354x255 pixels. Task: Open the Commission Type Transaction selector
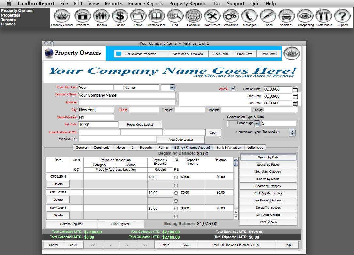(279, 133)
